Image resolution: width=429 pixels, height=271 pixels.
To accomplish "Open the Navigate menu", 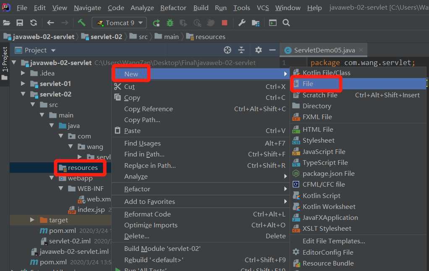I will click(87, 8).
